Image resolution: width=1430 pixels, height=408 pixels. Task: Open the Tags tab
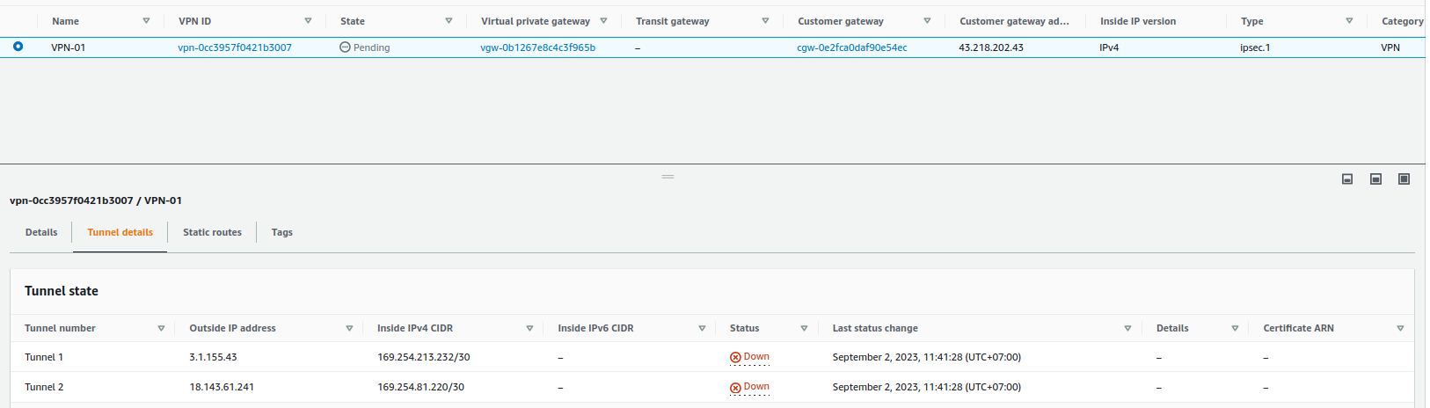click(281, 232)
